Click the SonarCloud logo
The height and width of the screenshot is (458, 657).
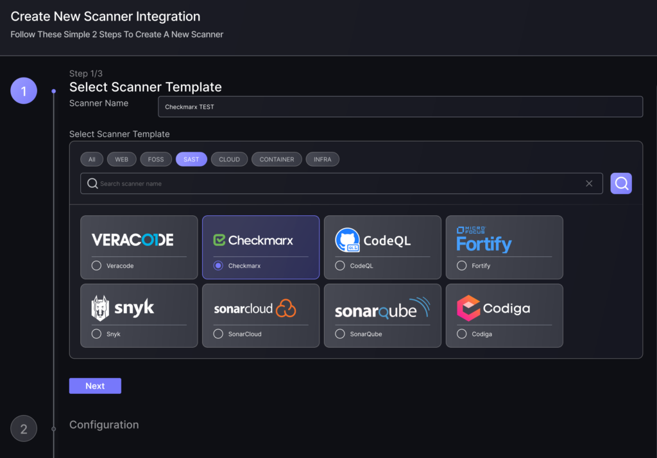[x=255, y=309]
